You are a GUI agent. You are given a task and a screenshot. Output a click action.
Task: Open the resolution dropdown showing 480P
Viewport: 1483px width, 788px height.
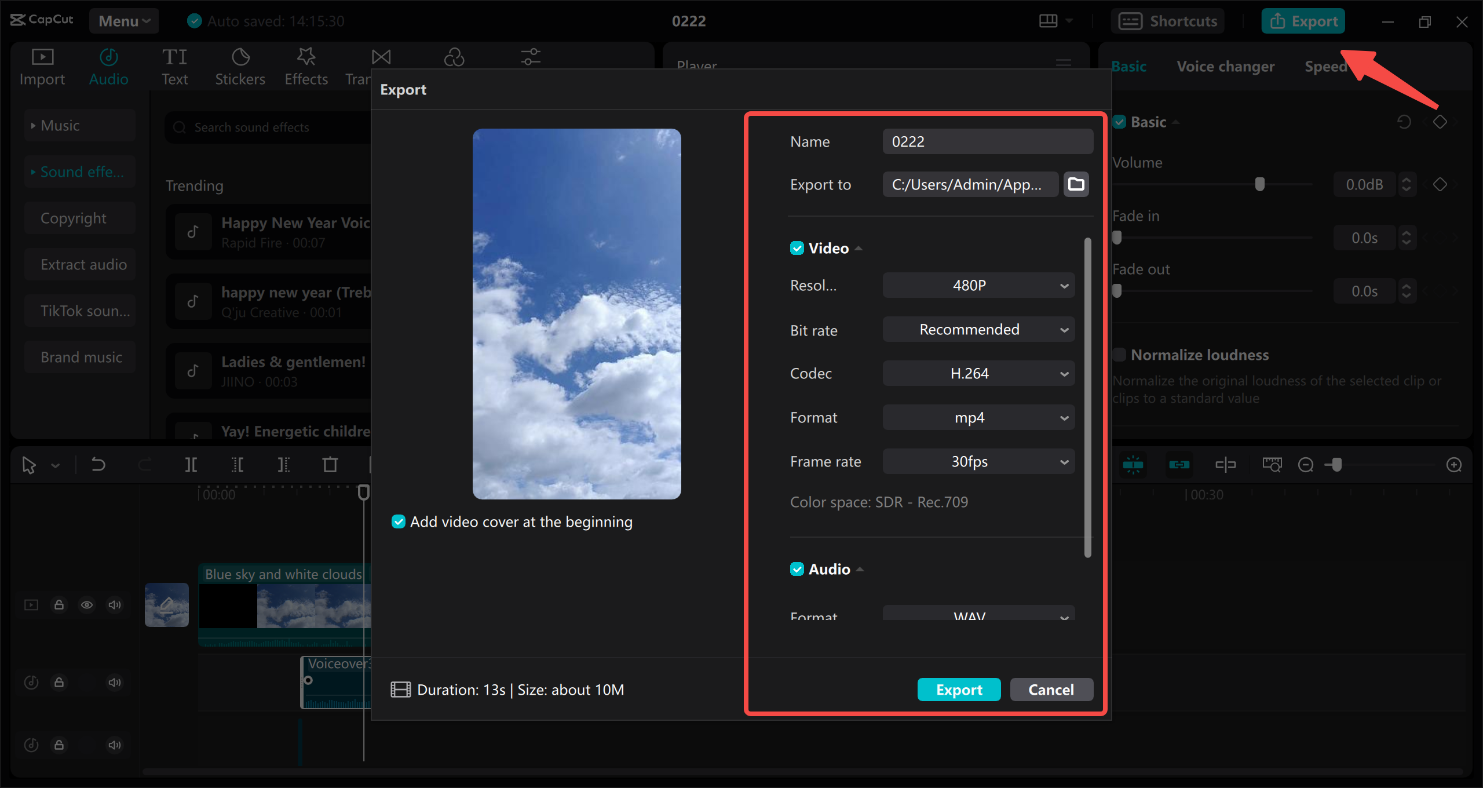(x=978, y=285)
